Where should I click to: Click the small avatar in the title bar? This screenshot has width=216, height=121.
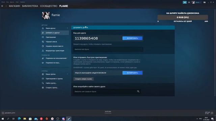[x=193, y=2]
